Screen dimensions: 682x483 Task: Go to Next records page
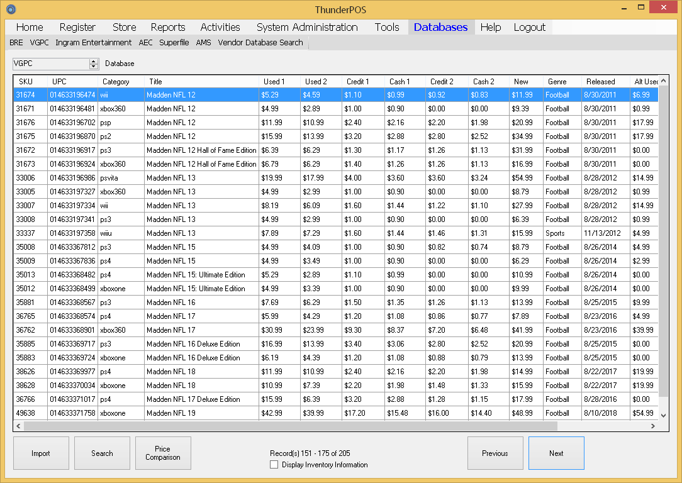coord(556,453)
